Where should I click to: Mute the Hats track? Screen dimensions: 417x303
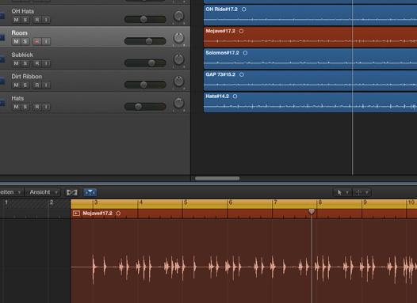pyautogui.click(x=16, y=107)
